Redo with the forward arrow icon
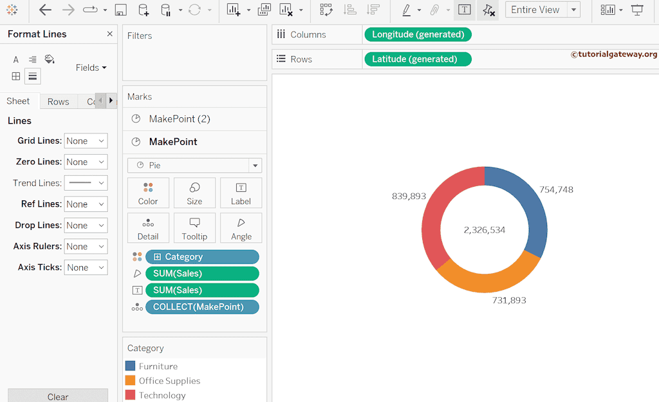This screenshot has height=402, width=659. [x=68, y=10]
